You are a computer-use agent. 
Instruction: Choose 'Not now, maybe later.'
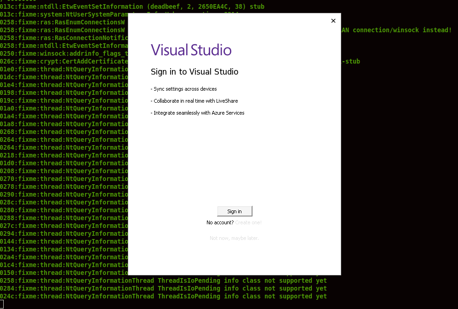[234, 238]
